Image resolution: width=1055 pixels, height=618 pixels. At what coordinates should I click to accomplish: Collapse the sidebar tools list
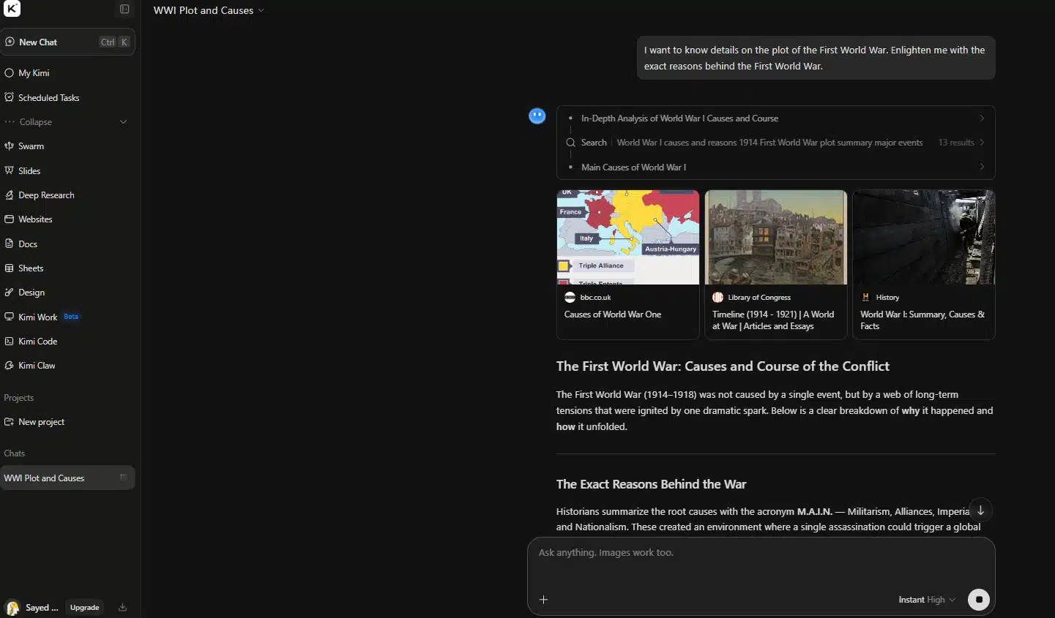pos(67,122)
